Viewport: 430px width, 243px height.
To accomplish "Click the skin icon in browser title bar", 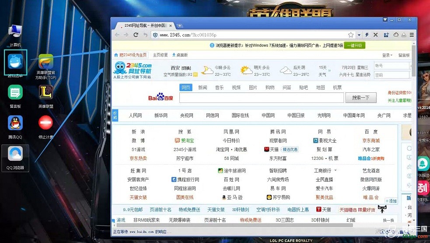I will coord(385,20).
